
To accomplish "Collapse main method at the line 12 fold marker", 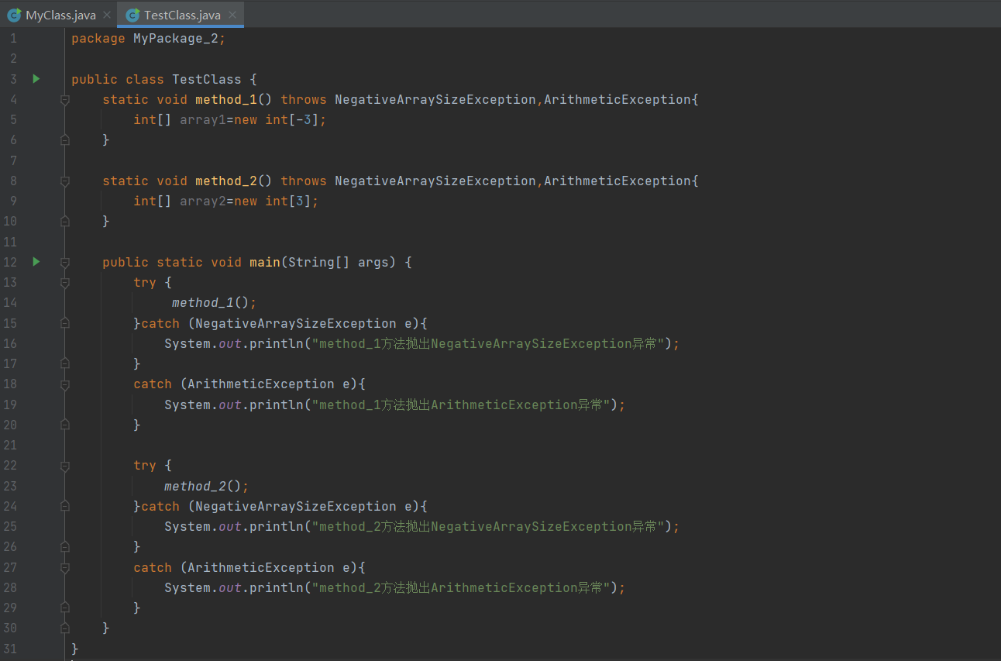I will (x=65, y=262).
